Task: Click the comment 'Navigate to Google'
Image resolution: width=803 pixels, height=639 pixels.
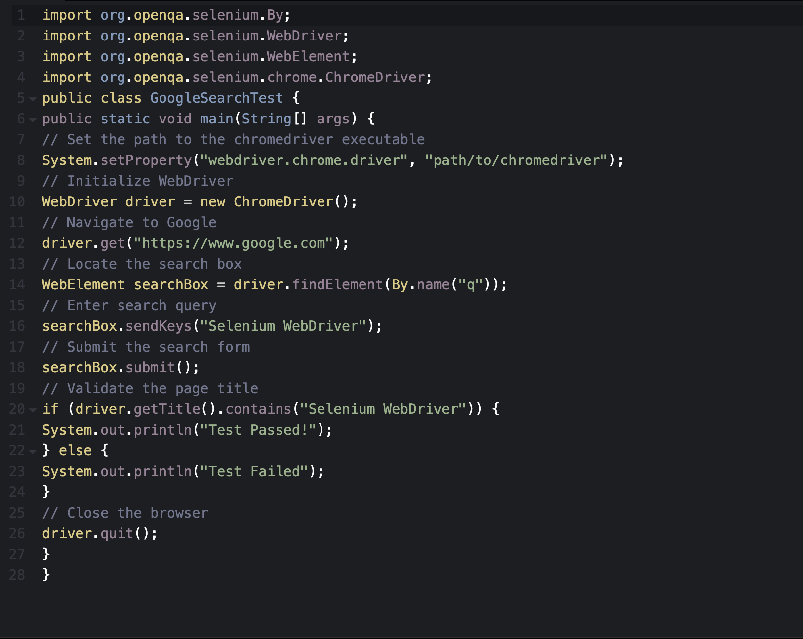Action: tap(142, 223)
